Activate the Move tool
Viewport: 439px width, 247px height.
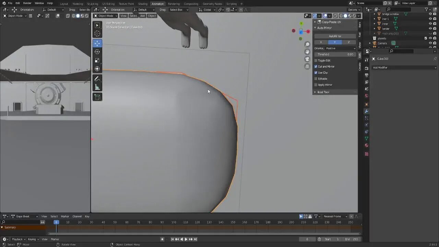(x=97, y=43)
